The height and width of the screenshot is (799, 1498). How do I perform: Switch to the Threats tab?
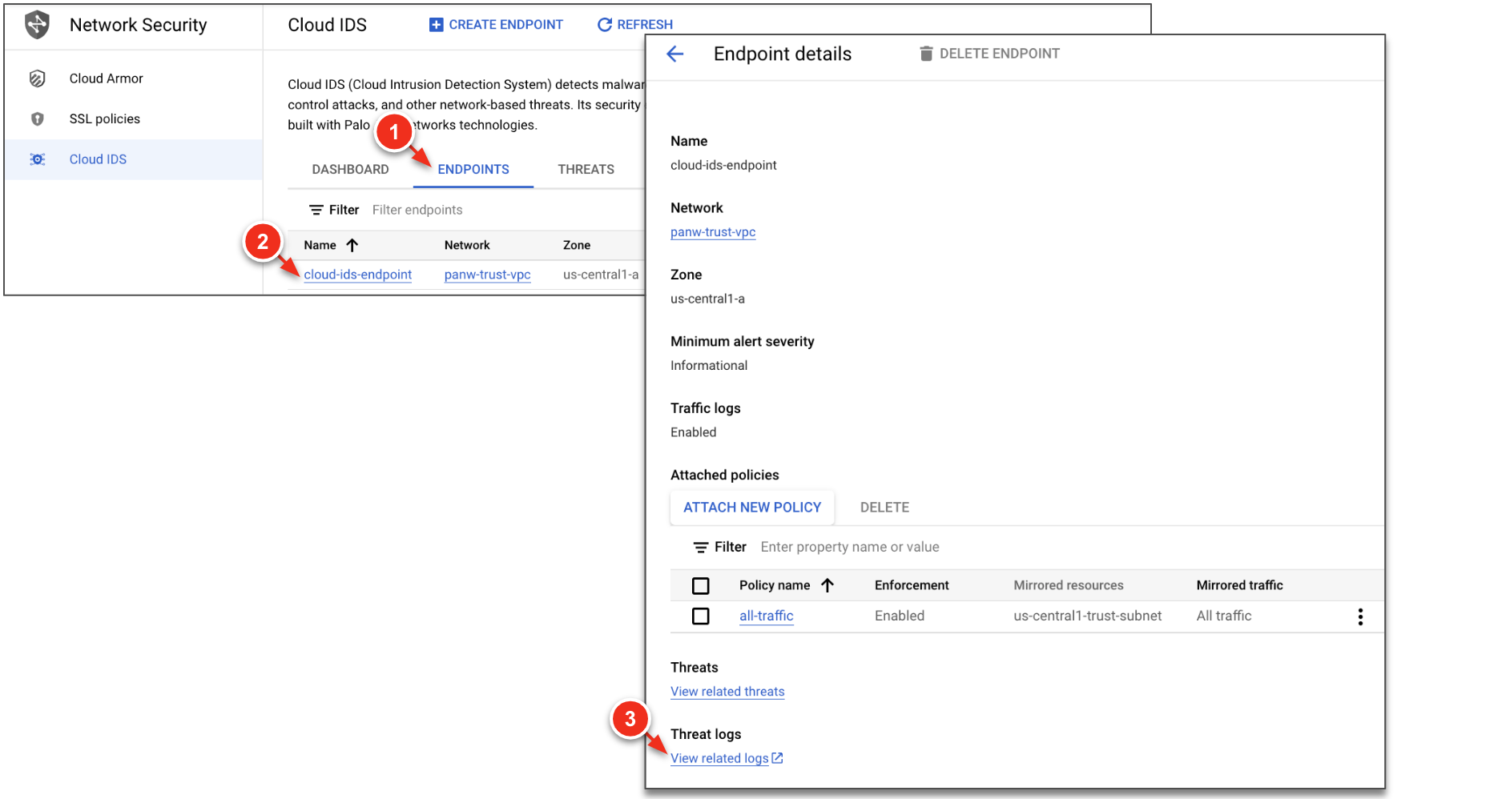coord(586,170)
